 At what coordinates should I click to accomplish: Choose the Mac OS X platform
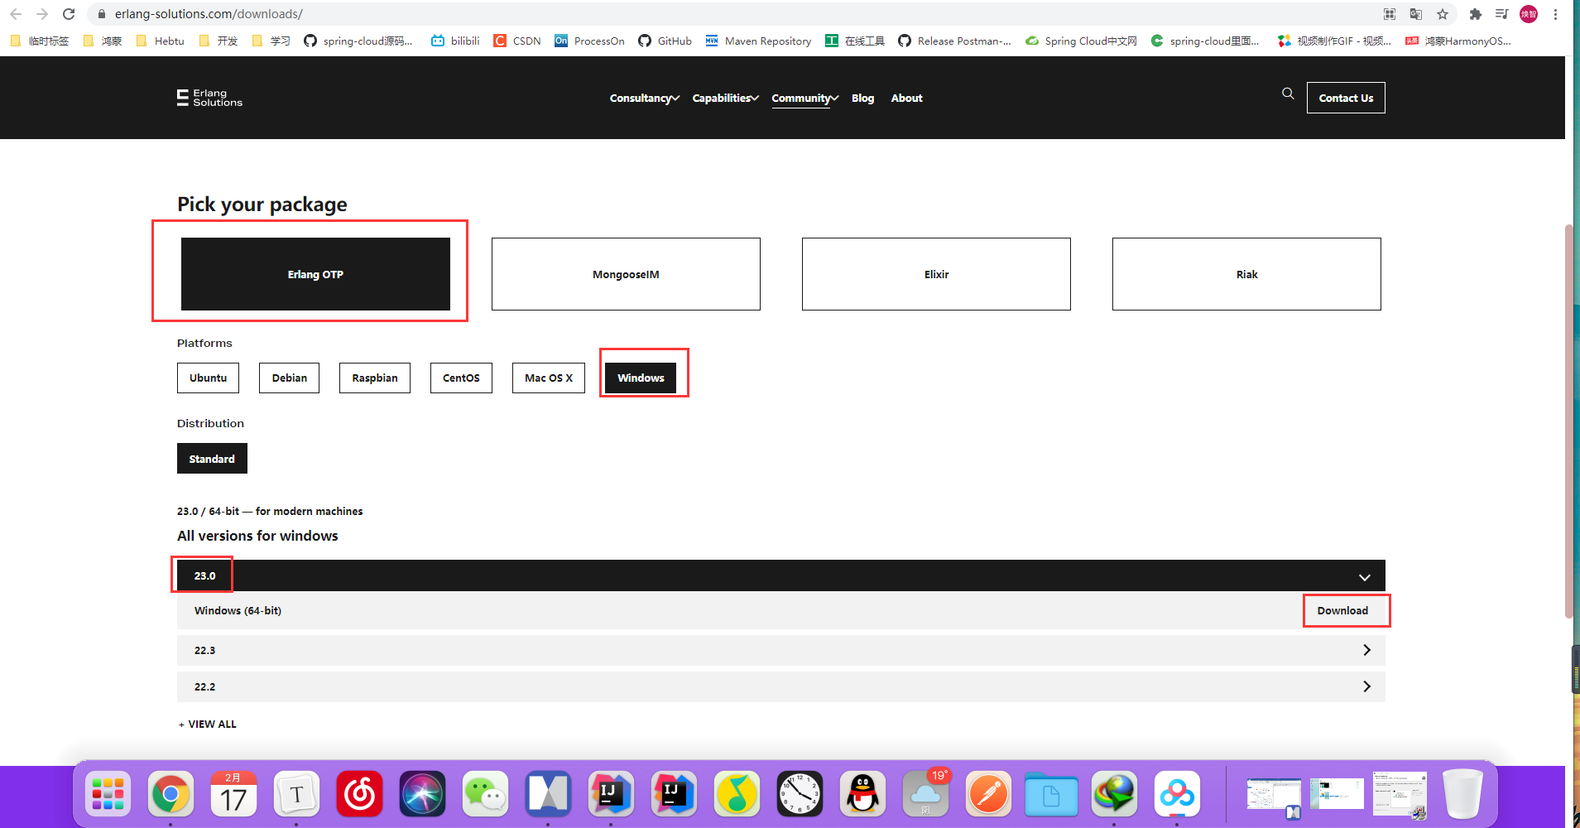click(549, 378)
